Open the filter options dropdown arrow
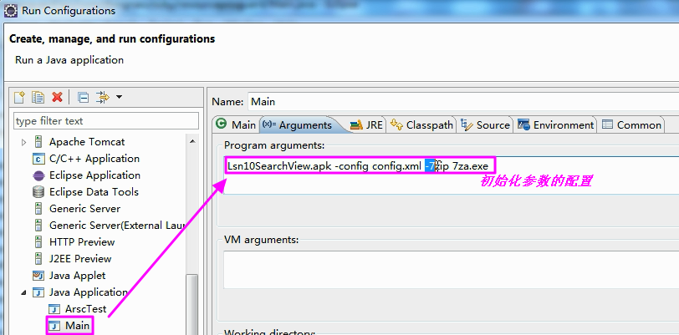 [119, 97]
